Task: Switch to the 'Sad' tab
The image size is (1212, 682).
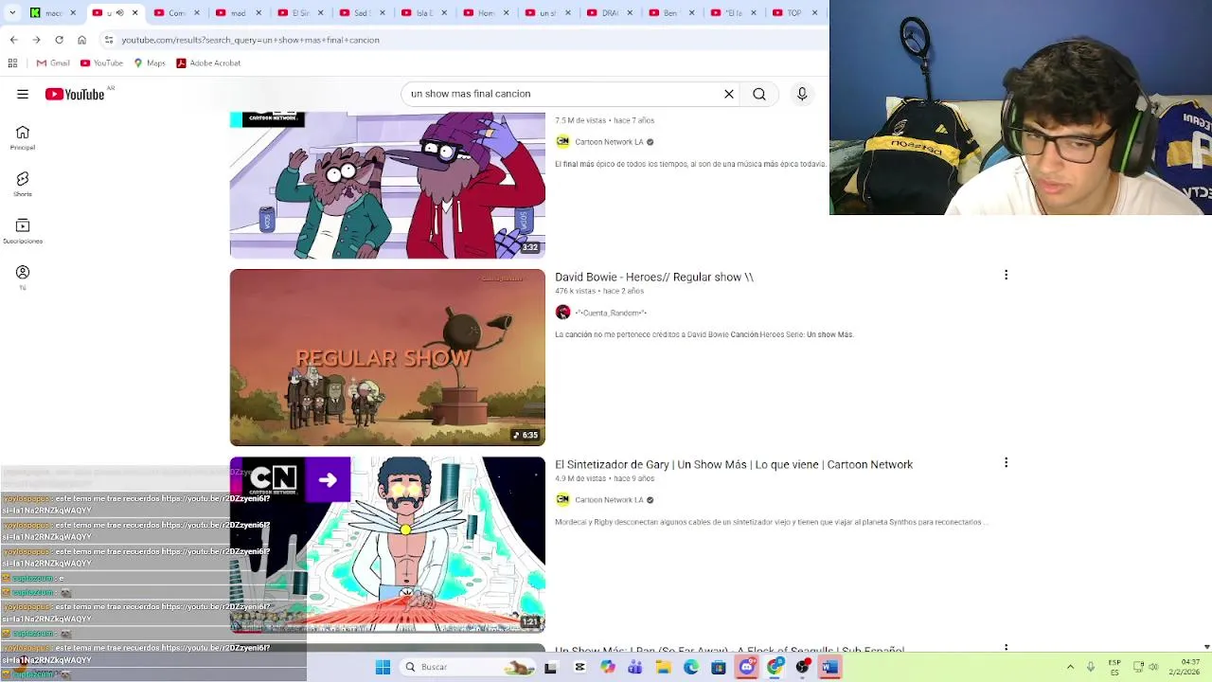Action: [361, 12]
